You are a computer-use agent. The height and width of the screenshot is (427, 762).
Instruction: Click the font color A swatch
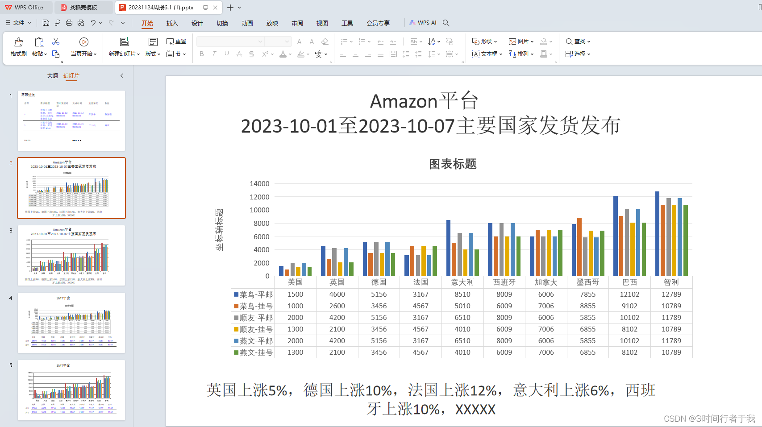point(283,54)
